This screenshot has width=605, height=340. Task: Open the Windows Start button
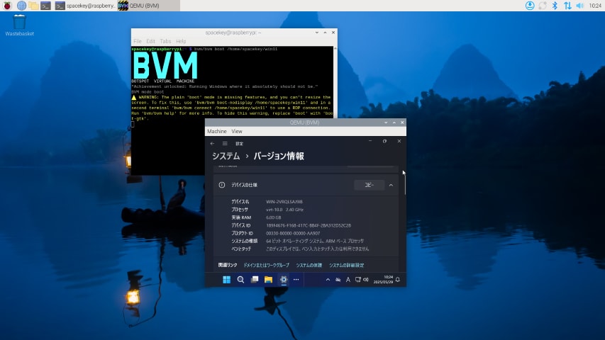[x=226, y=280]
